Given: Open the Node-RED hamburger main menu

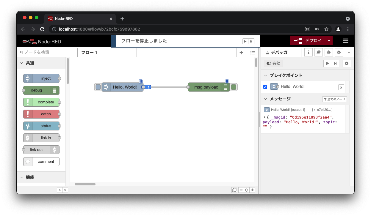Looking at the screenshot, I should pyautogui.click(x=345, y=41).
